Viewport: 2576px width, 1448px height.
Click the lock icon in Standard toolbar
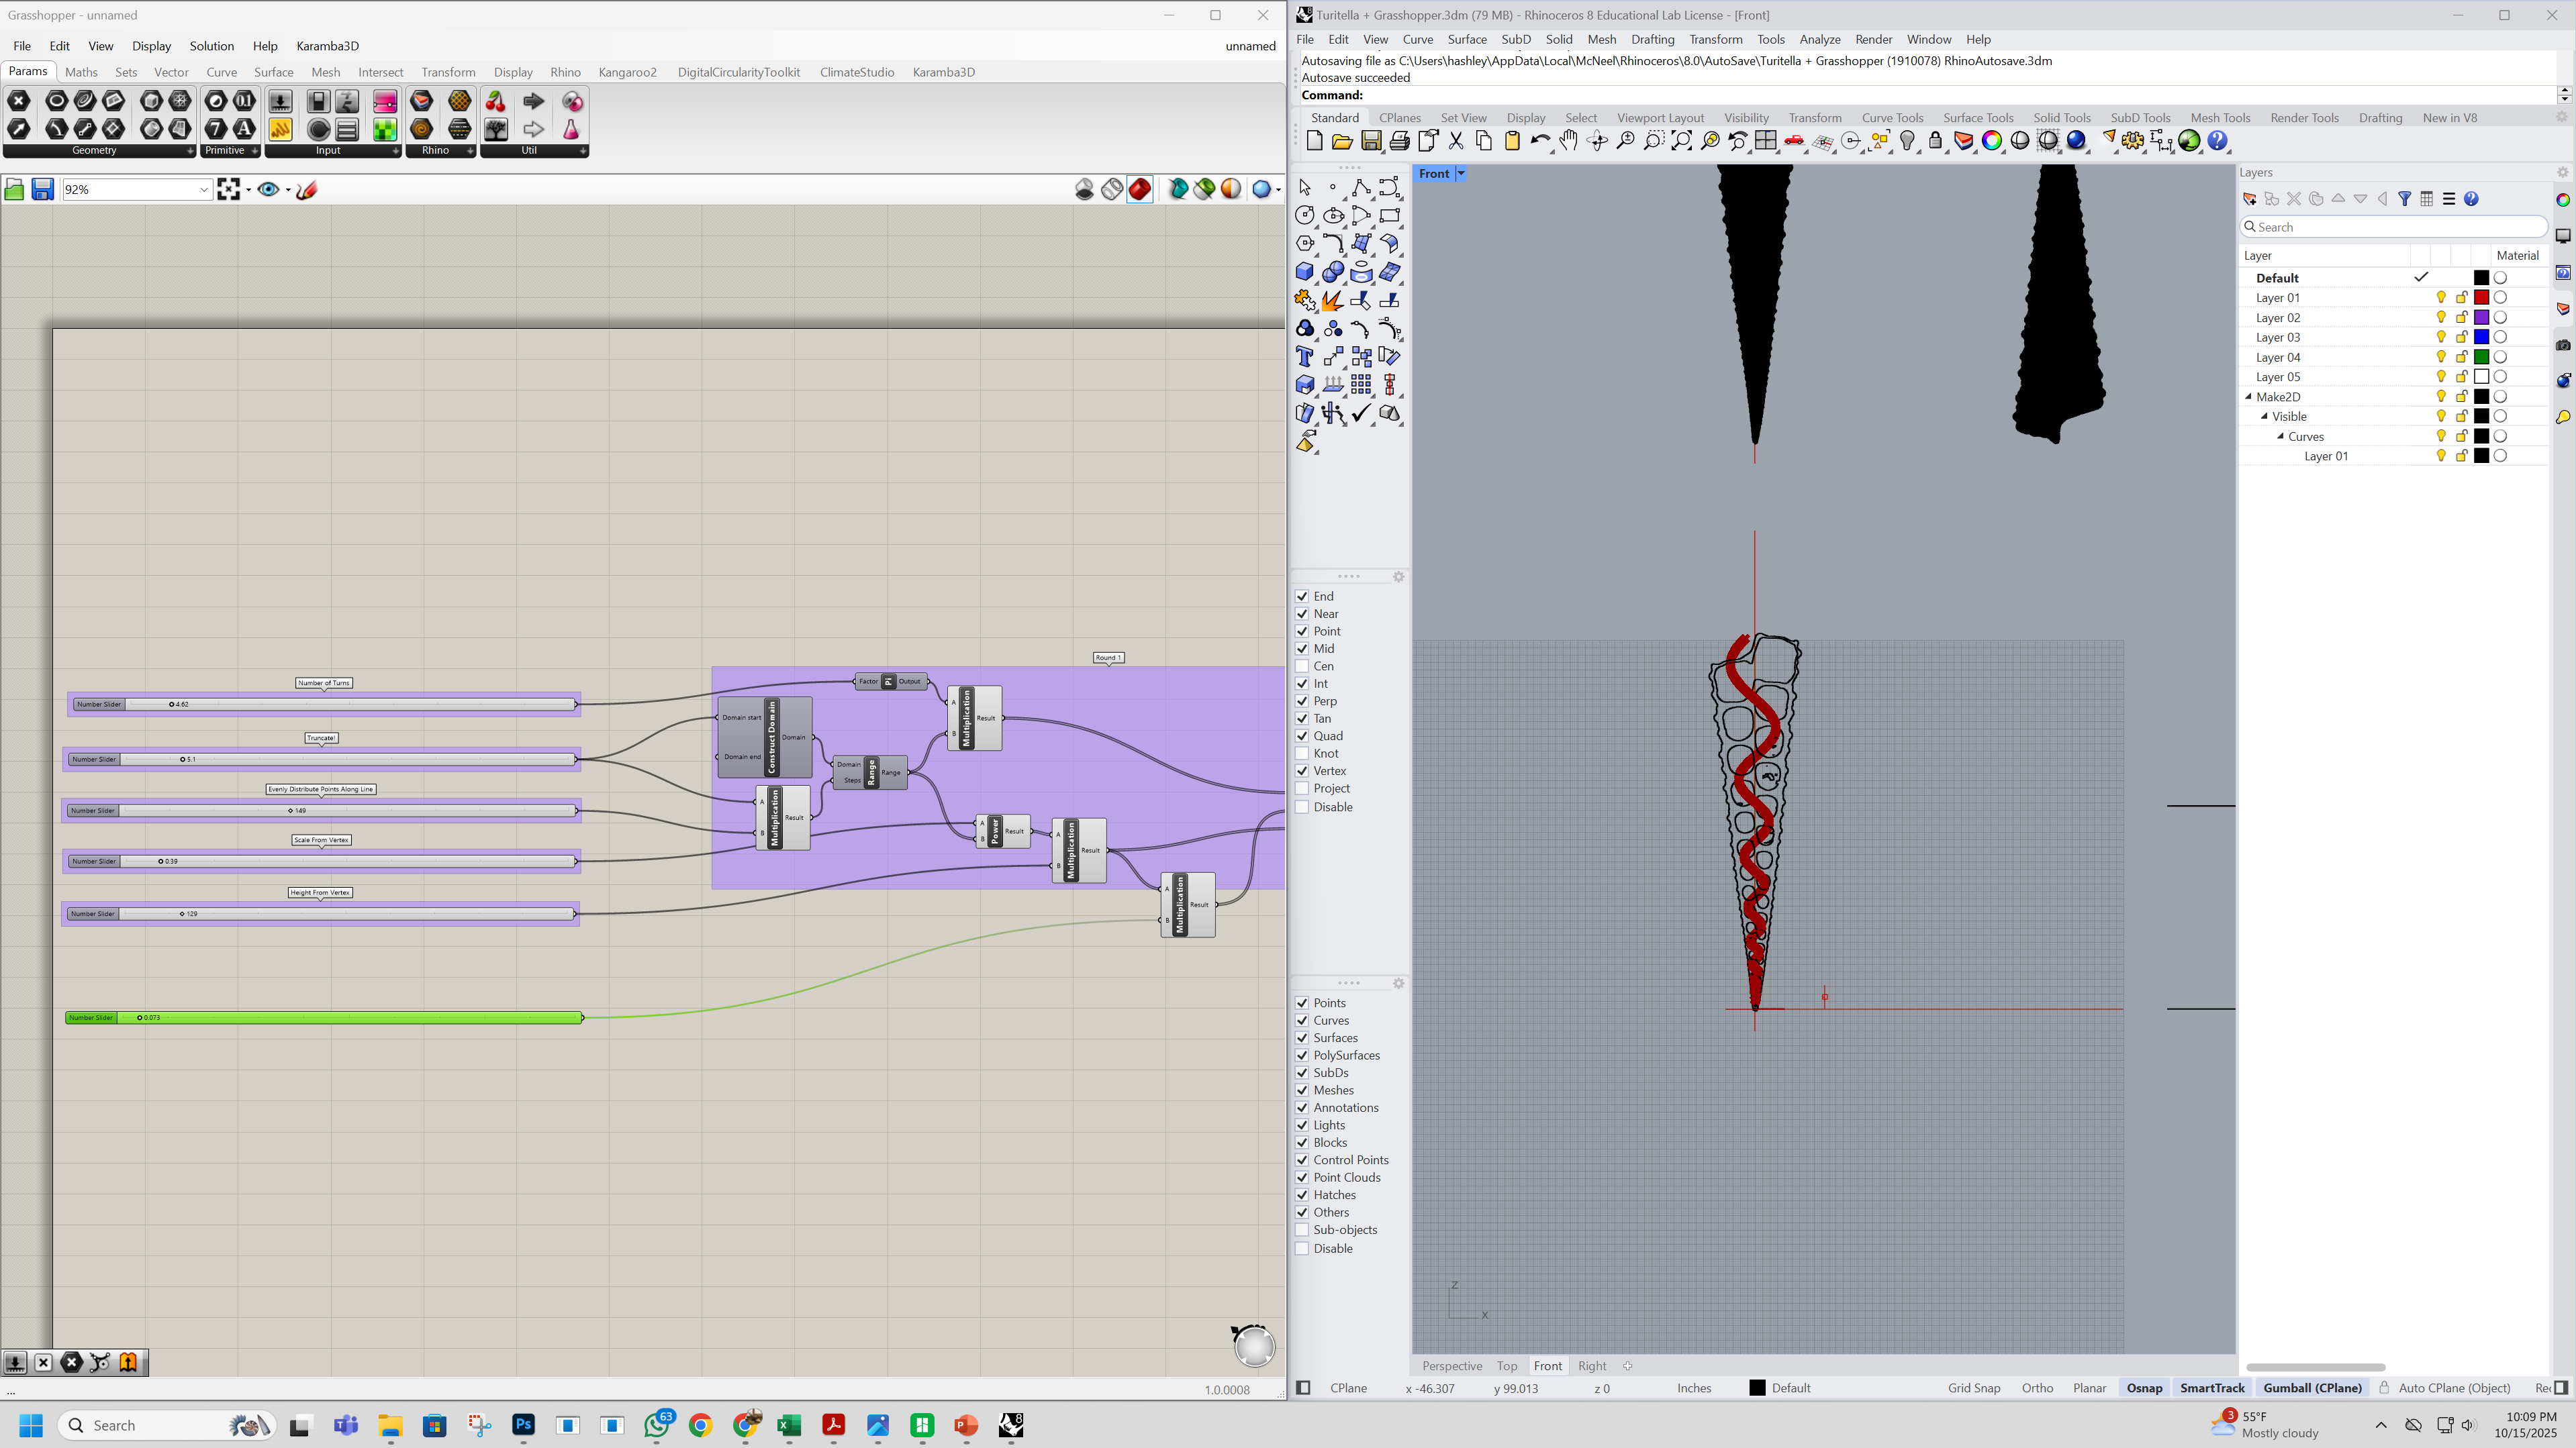1935,141
